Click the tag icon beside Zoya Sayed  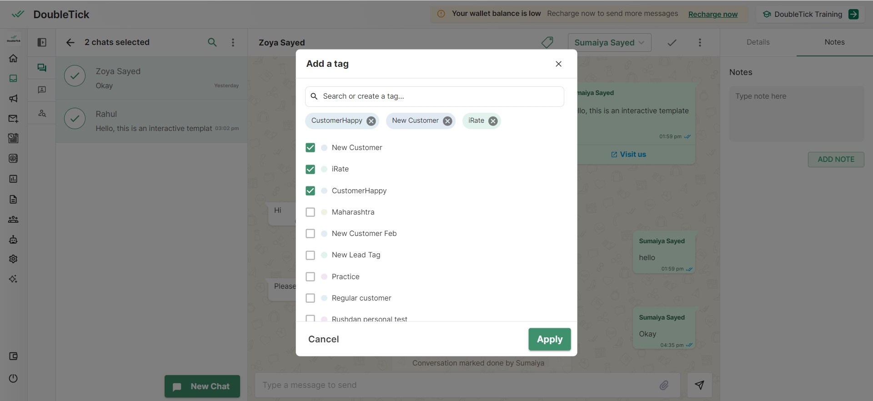coord(547,42)
